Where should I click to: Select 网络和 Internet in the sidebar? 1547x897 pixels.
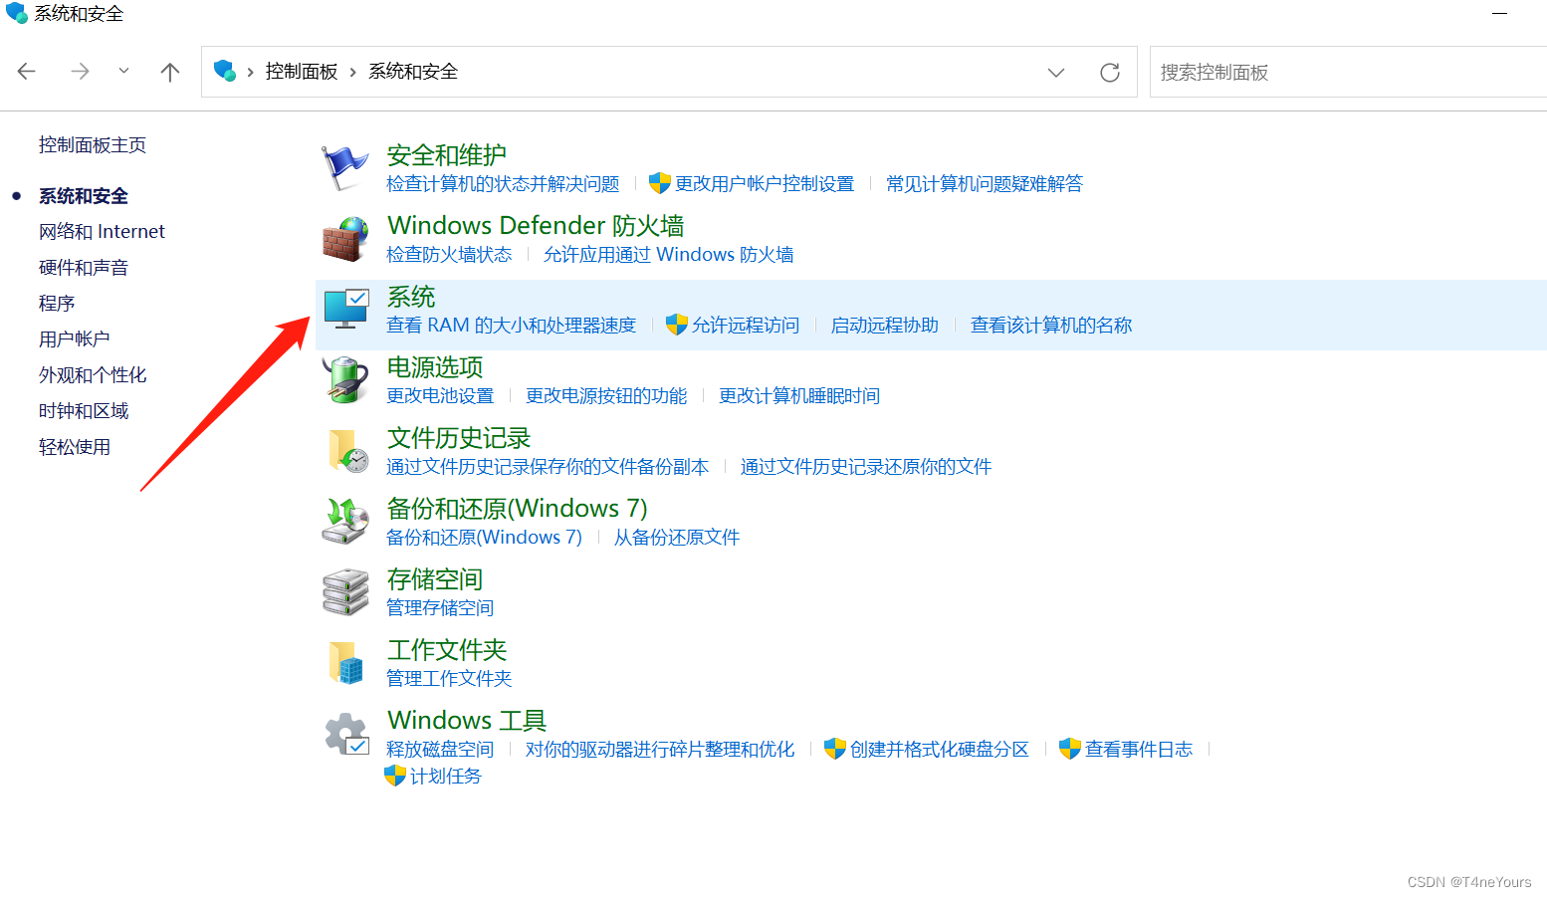102,232
